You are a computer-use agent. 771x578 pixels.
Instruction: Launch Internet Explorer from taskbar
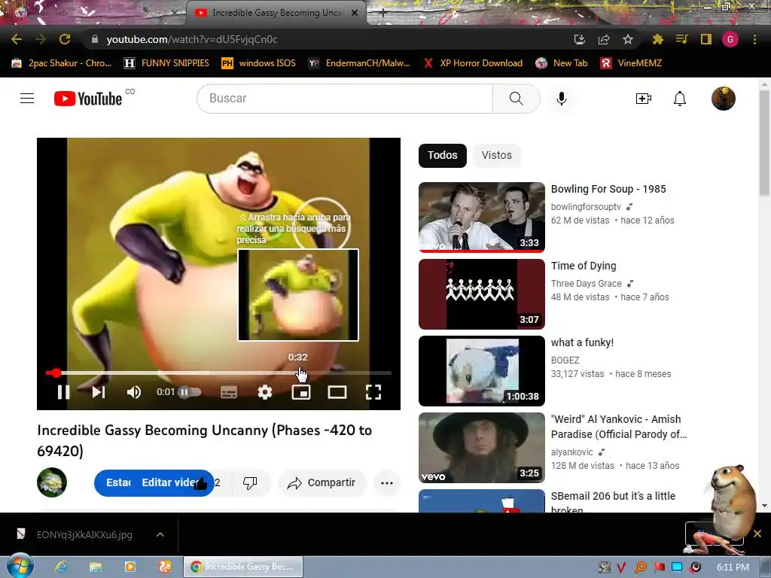(60, 567)
